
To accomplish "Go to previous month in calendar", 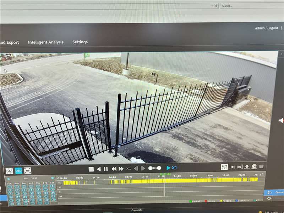I will tap(8, 178).
